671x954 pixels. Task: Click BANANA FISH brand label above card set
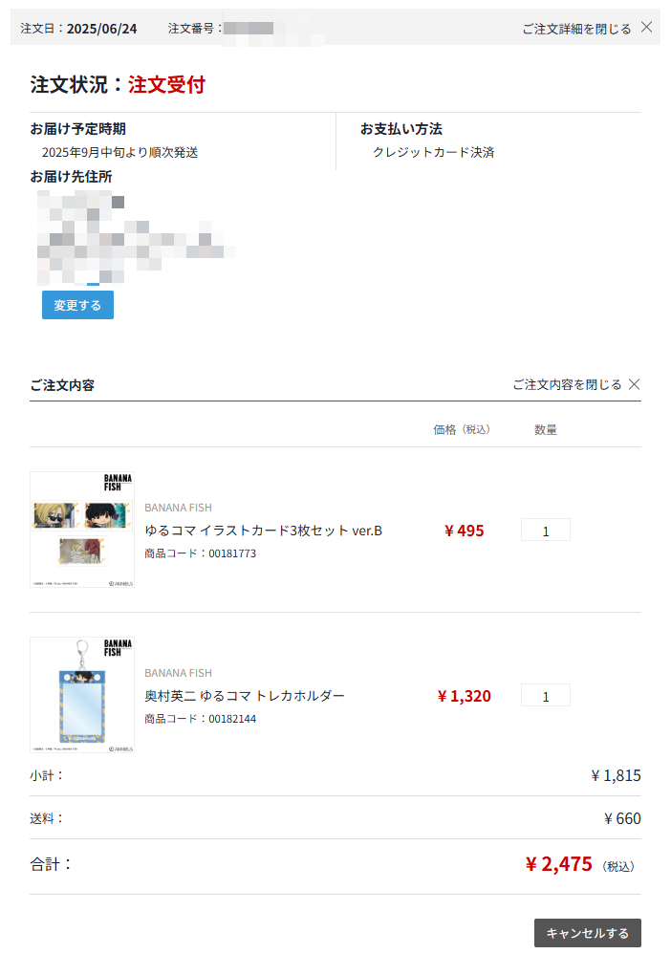coord(178,508)
